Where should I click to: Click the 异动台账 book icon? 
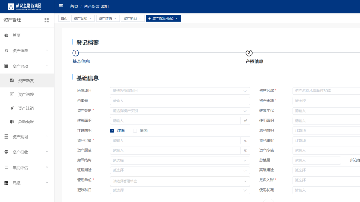pyautogui.click(x=12, y=122)
